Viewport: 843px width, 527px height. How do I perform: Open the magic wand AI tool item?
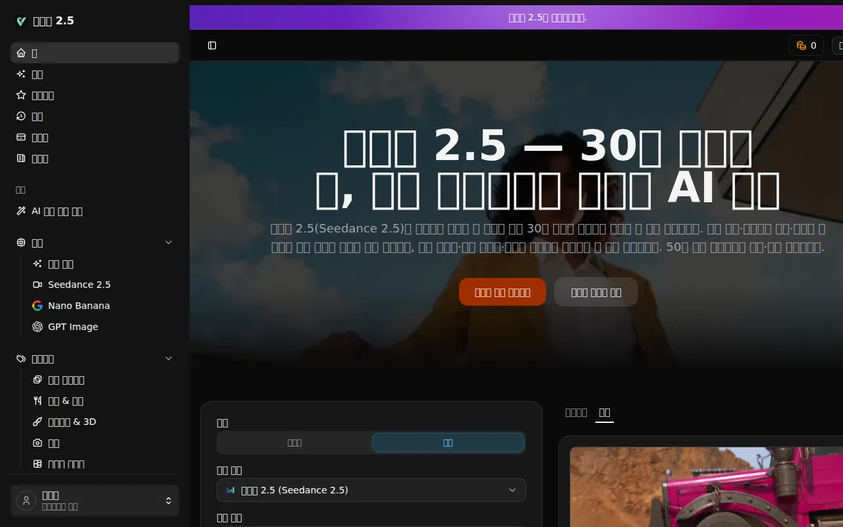coord(95,211)
